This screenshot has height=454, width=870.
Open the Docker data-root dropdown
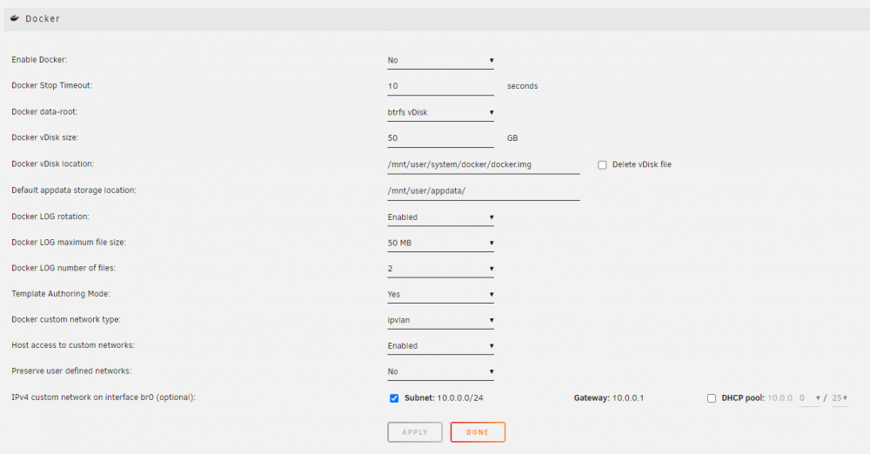coord(440,113)
